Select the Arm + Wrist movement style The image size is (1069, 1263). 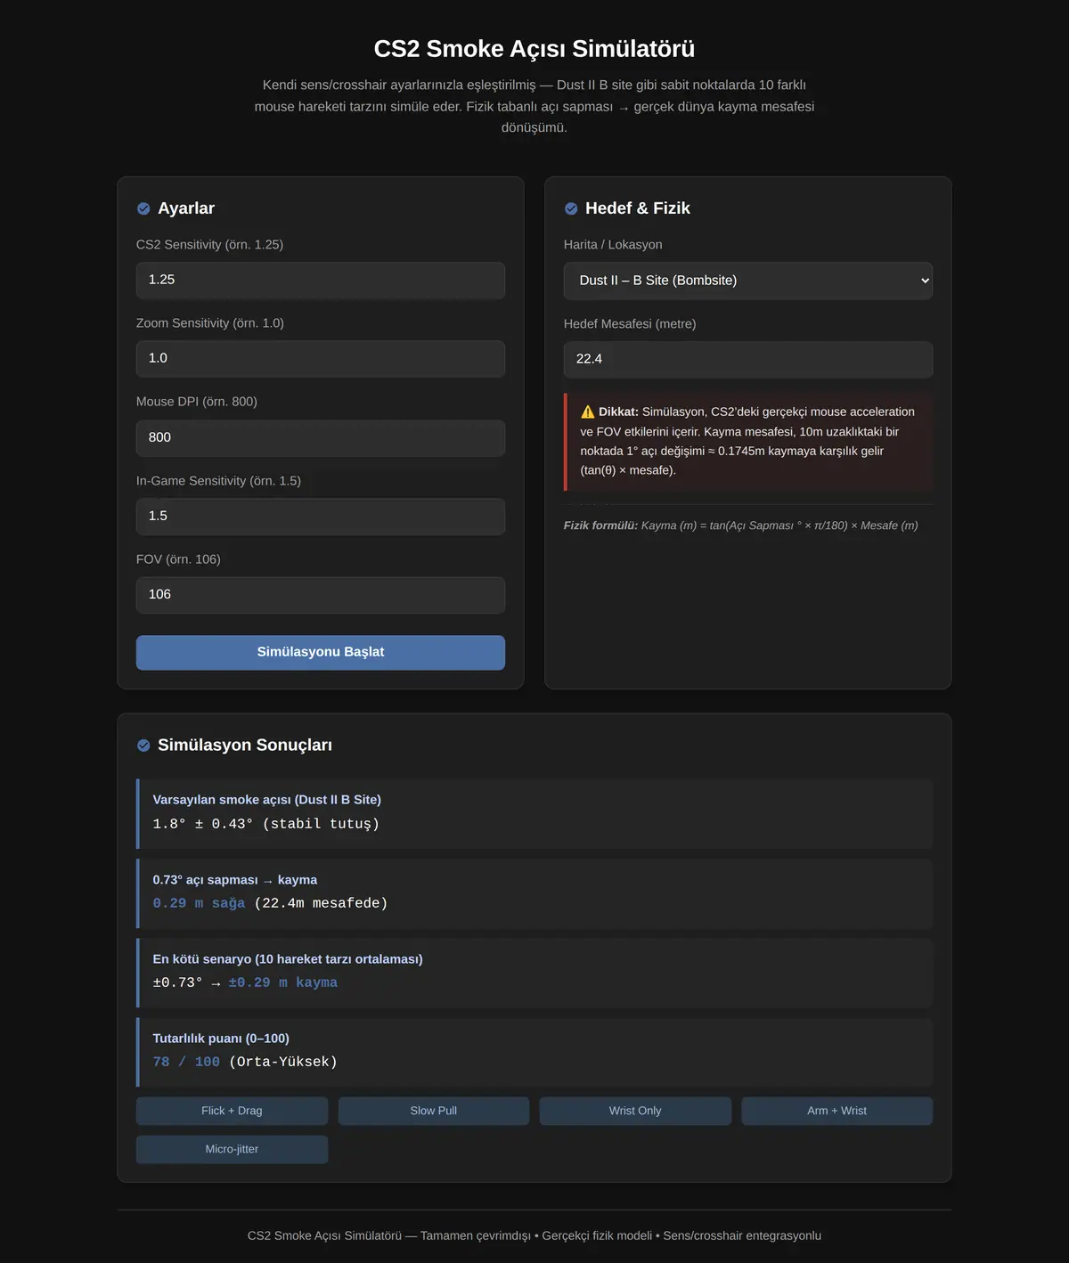click(837, 1111)
